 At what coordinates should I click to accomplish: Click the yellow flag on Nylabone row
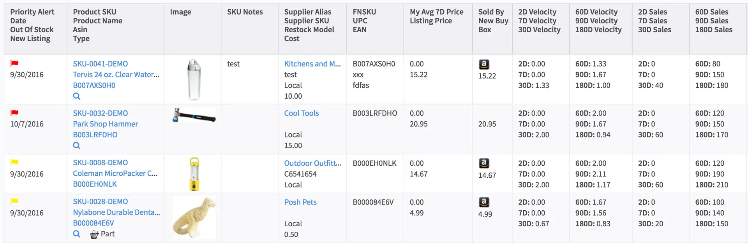[14, 201]
